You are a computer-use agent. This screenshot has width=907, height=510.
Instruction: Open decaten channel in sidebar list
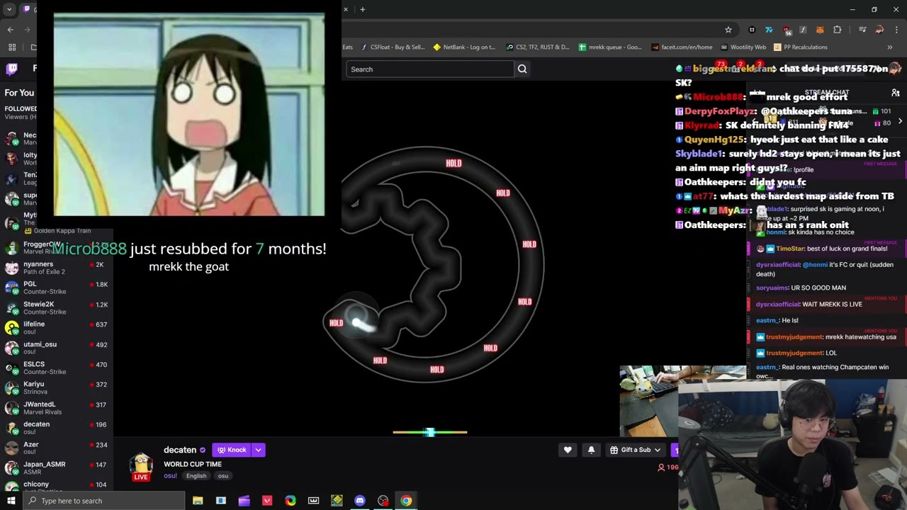[x=57, y=428]
